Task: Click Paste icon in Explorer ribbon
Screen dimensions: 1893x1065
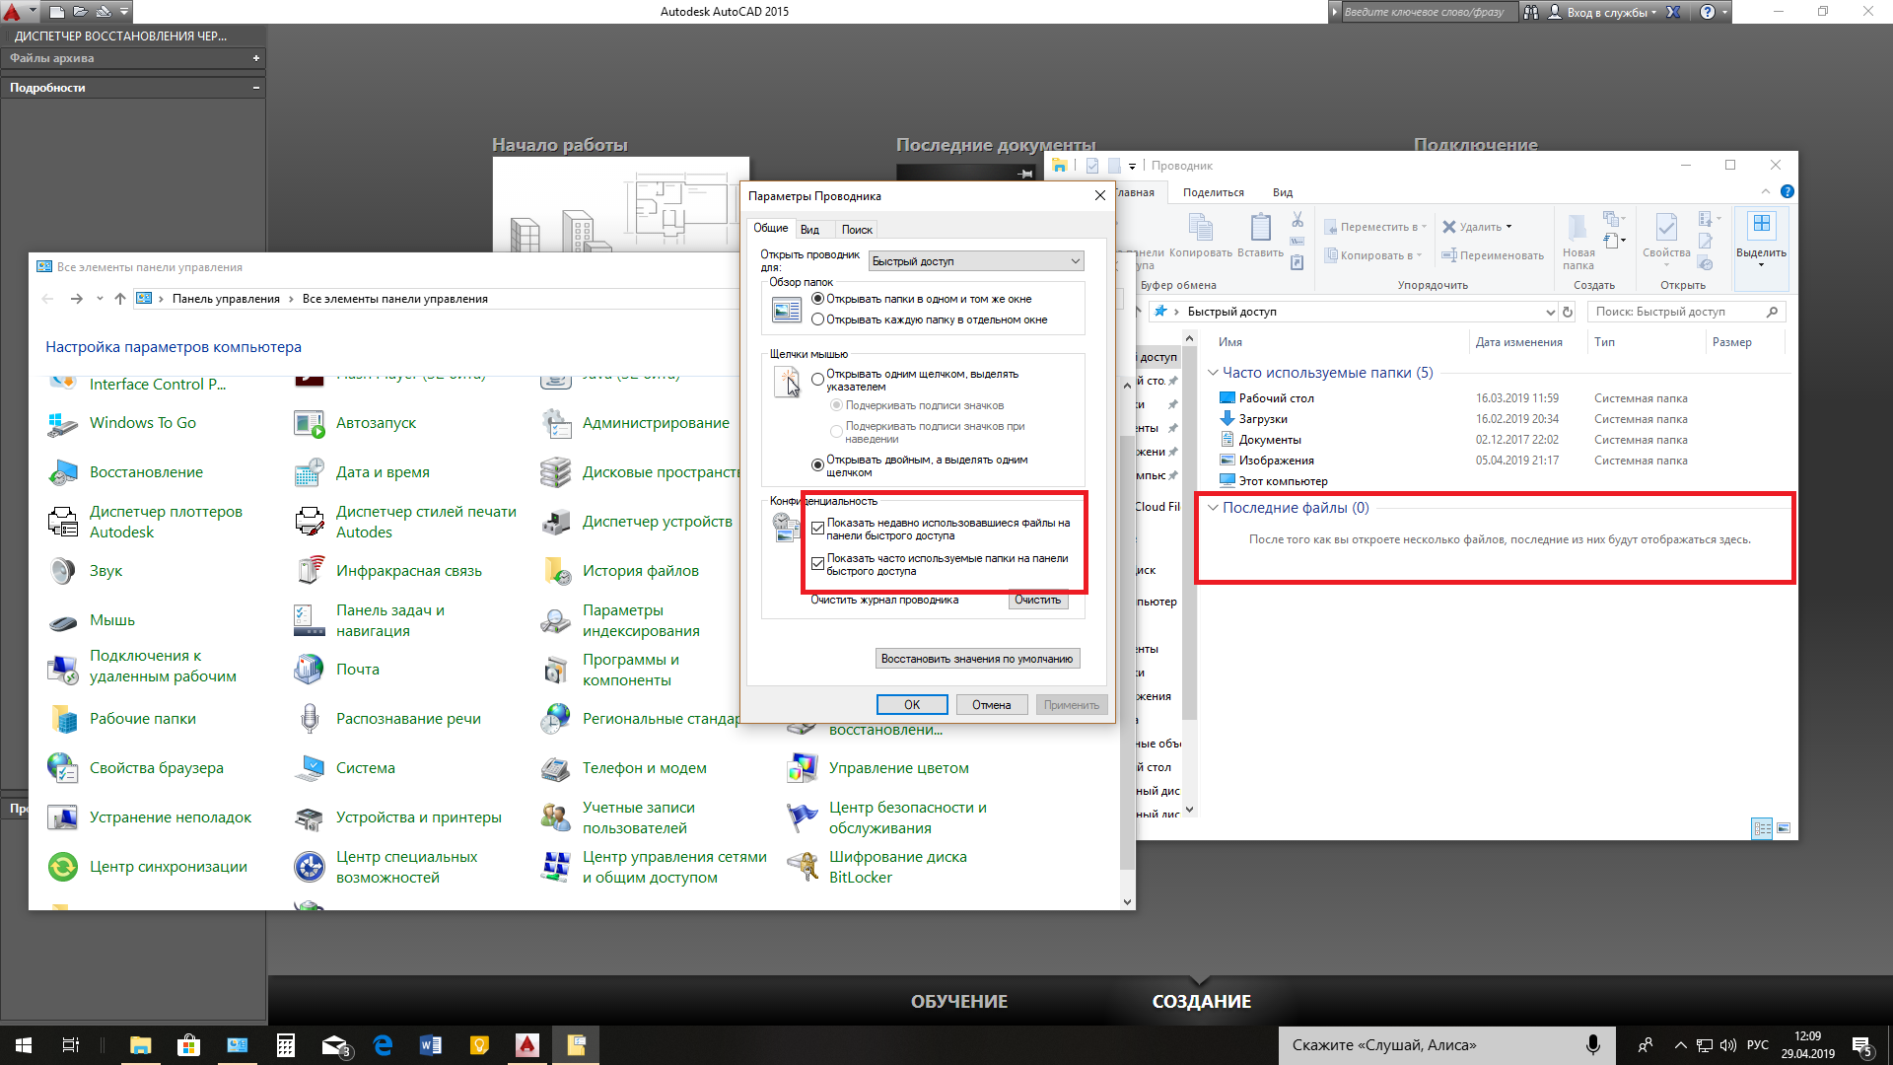Action: coord(1260,228)
